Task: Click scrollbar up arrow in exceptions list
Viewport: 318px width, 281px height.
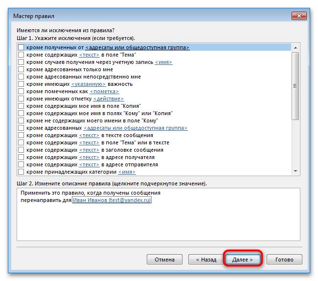Action: (295, 48)
